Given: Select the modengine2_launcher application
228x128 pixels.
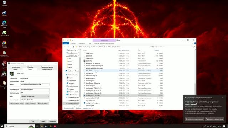Looking at the screenshot, I should [93, 96].
